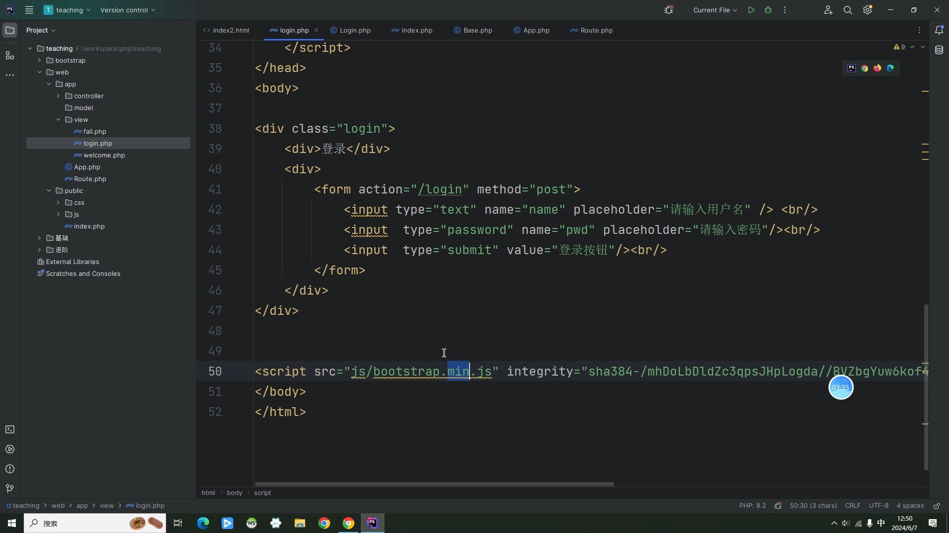
Task: Click CRLF line separator in status bar
Action: coord(853,505)
